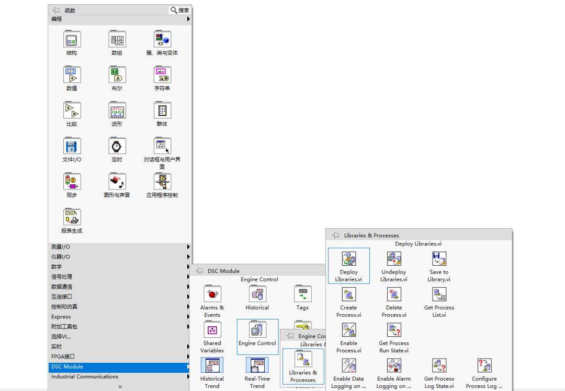Select the Create Process.vi icon
Image resolution: width=565 pixels, height=391 pixels.
click(349, 294)
